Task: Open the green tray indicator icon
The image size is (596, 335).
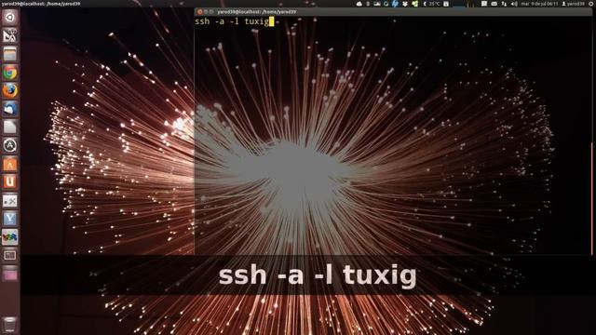Action: click(415, 4)
